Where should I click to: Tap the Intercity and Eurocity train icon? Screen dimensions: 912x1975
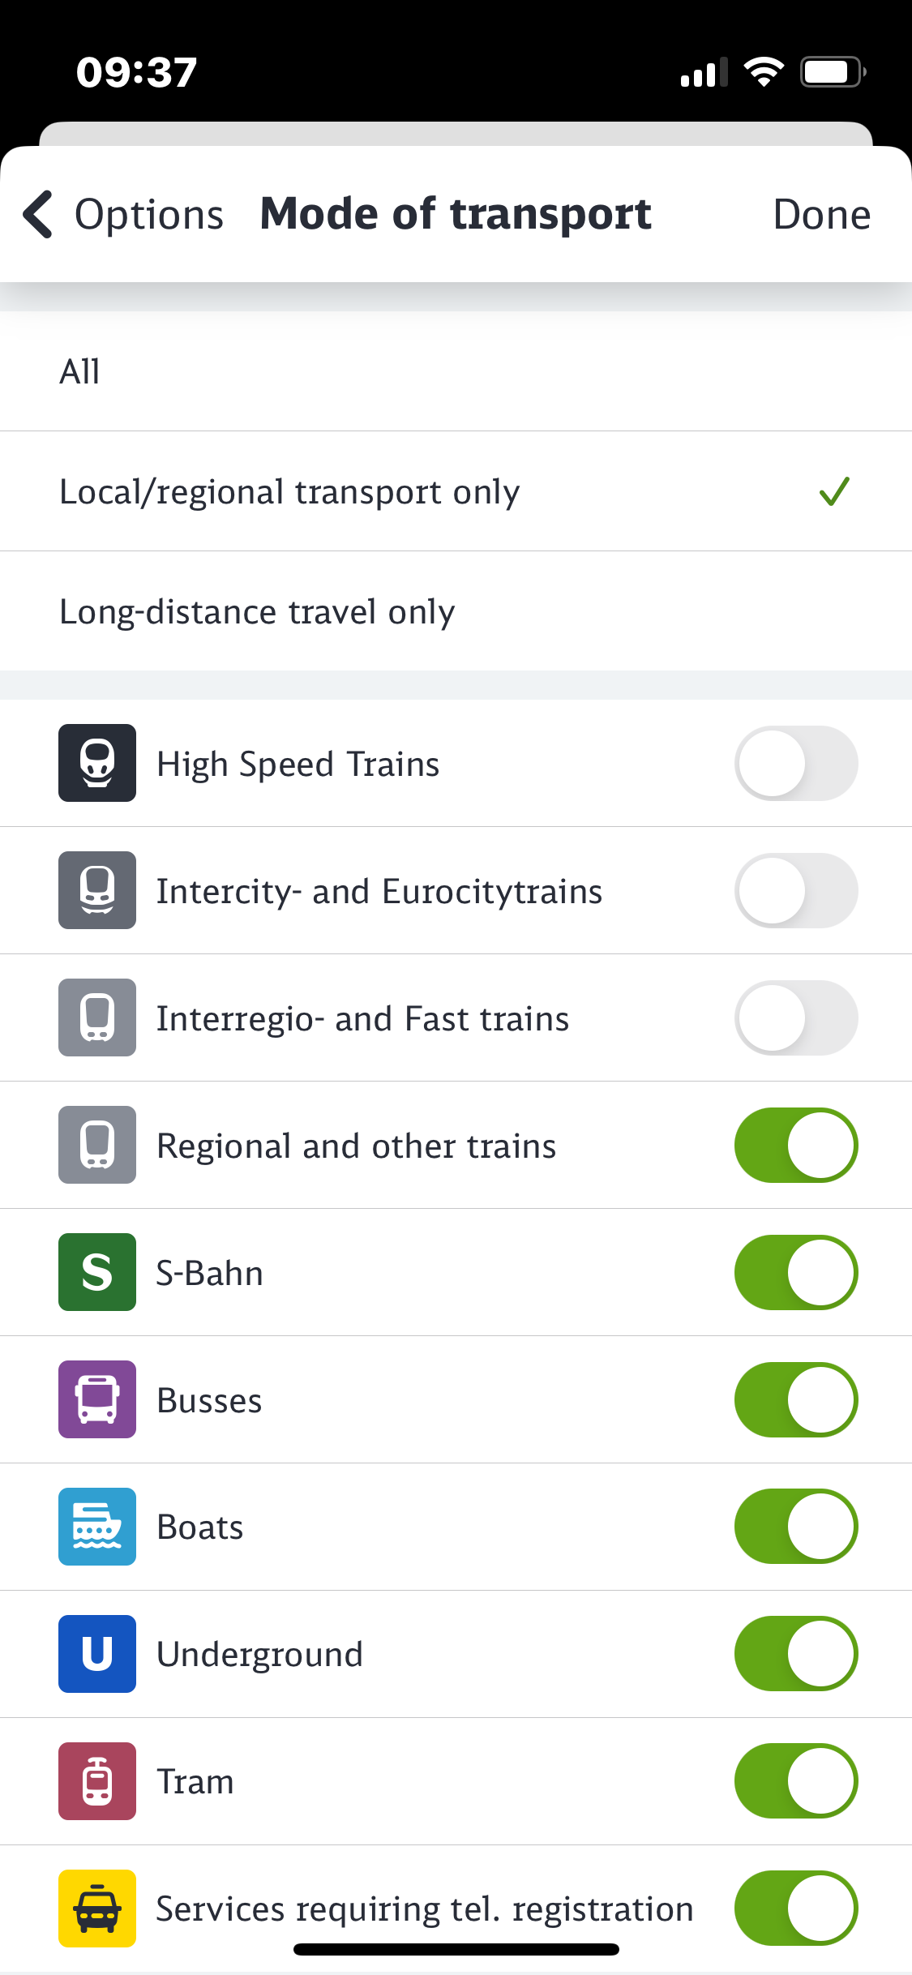click(x=97, y=890)
